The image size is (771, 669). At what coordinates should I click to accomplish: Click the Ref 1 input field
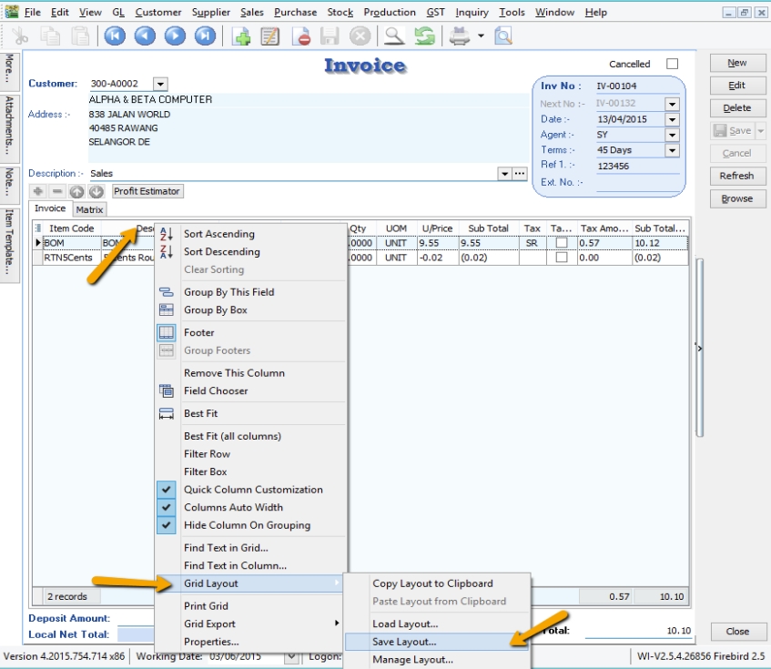click(636, 167)
